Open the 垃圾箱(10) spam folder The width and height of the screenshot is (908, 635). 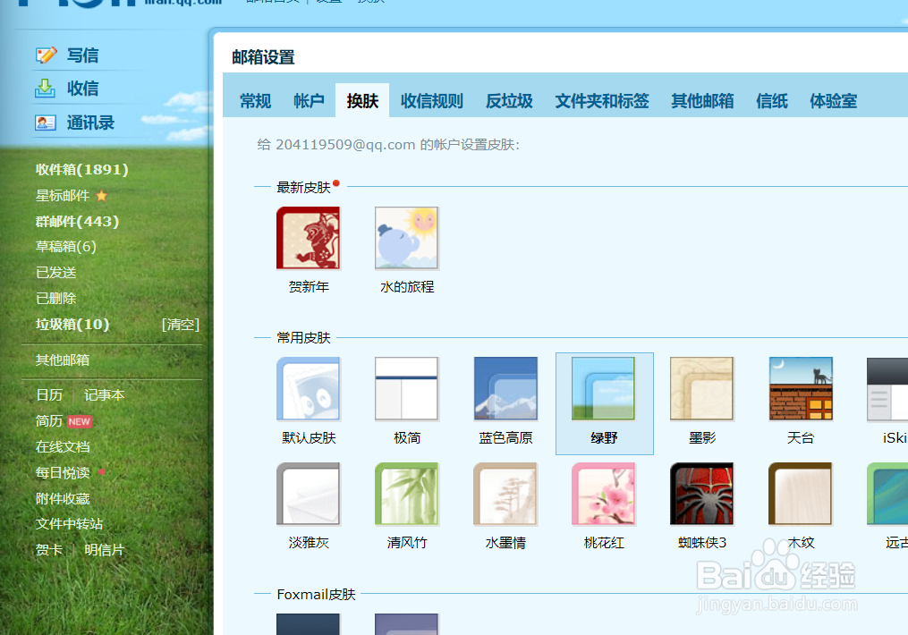[x=72, y=324]
